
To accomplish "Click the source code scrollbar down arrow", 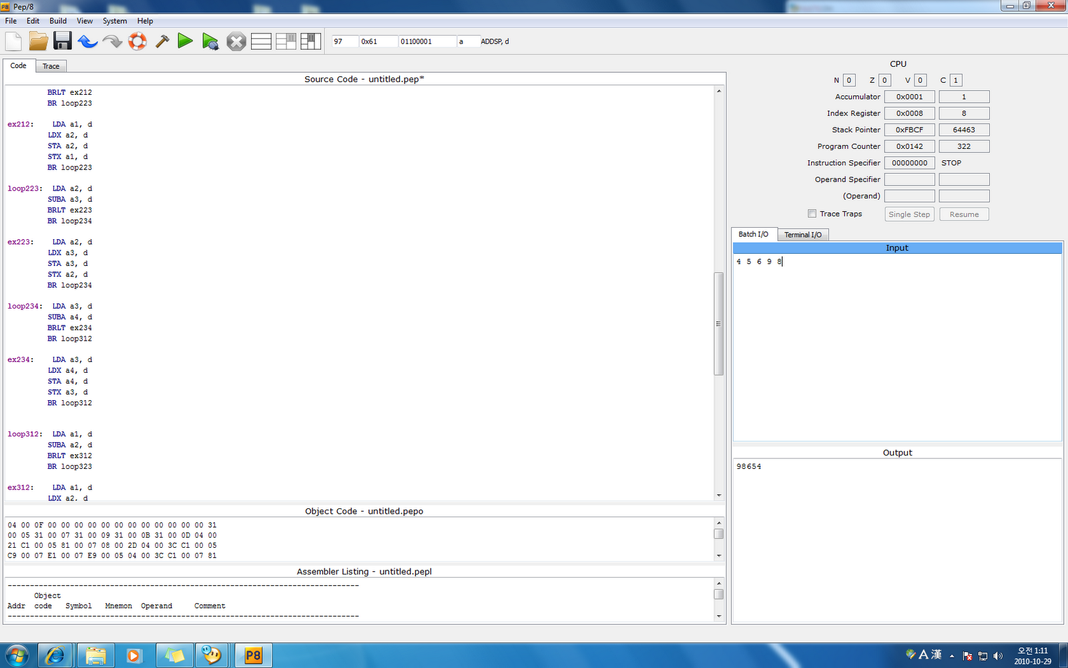I will tap(720, 495).
